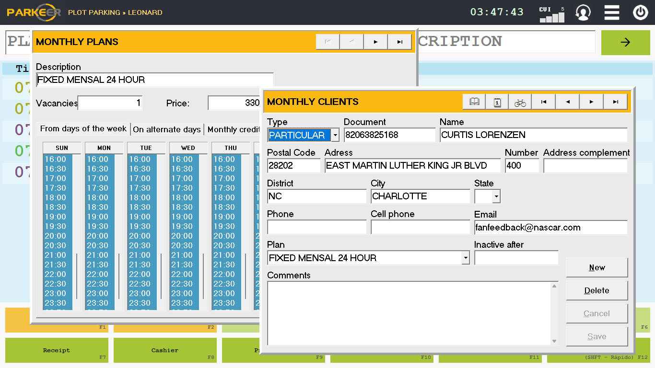The image size is (655, 368).
Task: Open the Type dropdown showing PARTICULAR
Action: 334,135
